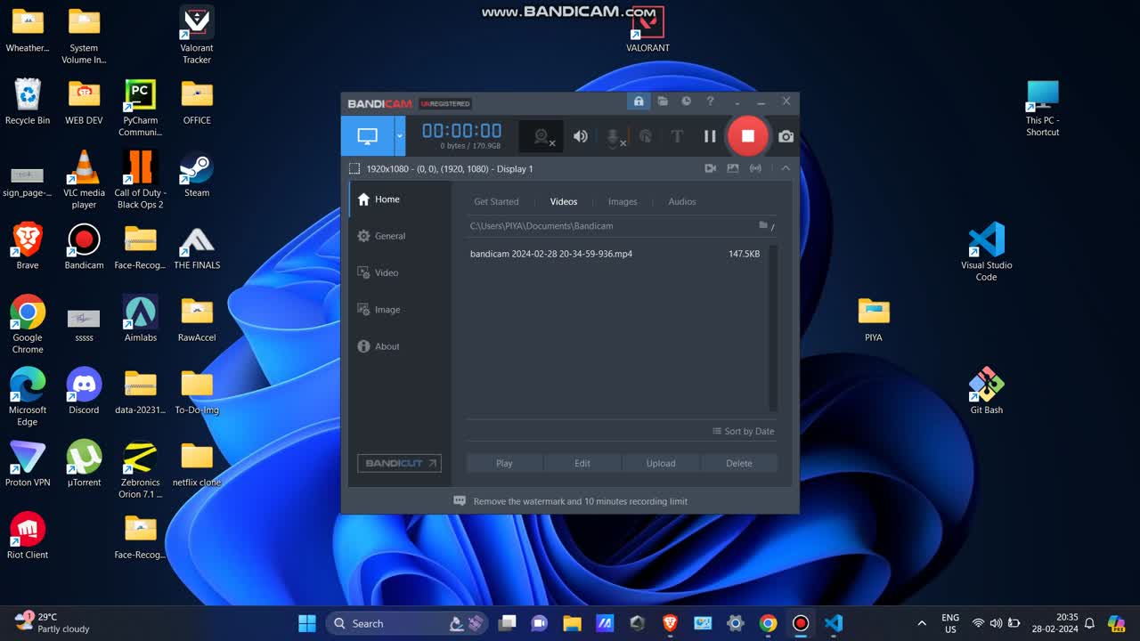This screenshot has height=641, width=1140.
Task: Click the 1920x1080 Display 1 capture area text
Action: pyautogui.click(x=450, y=168)
